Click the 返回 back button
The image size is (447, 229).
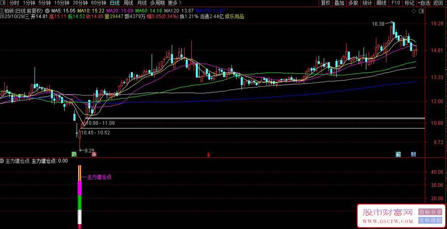[x=438, y=3]
